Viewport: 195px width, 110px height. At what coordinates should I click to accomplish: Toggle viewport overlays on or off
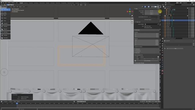point(149,7)
